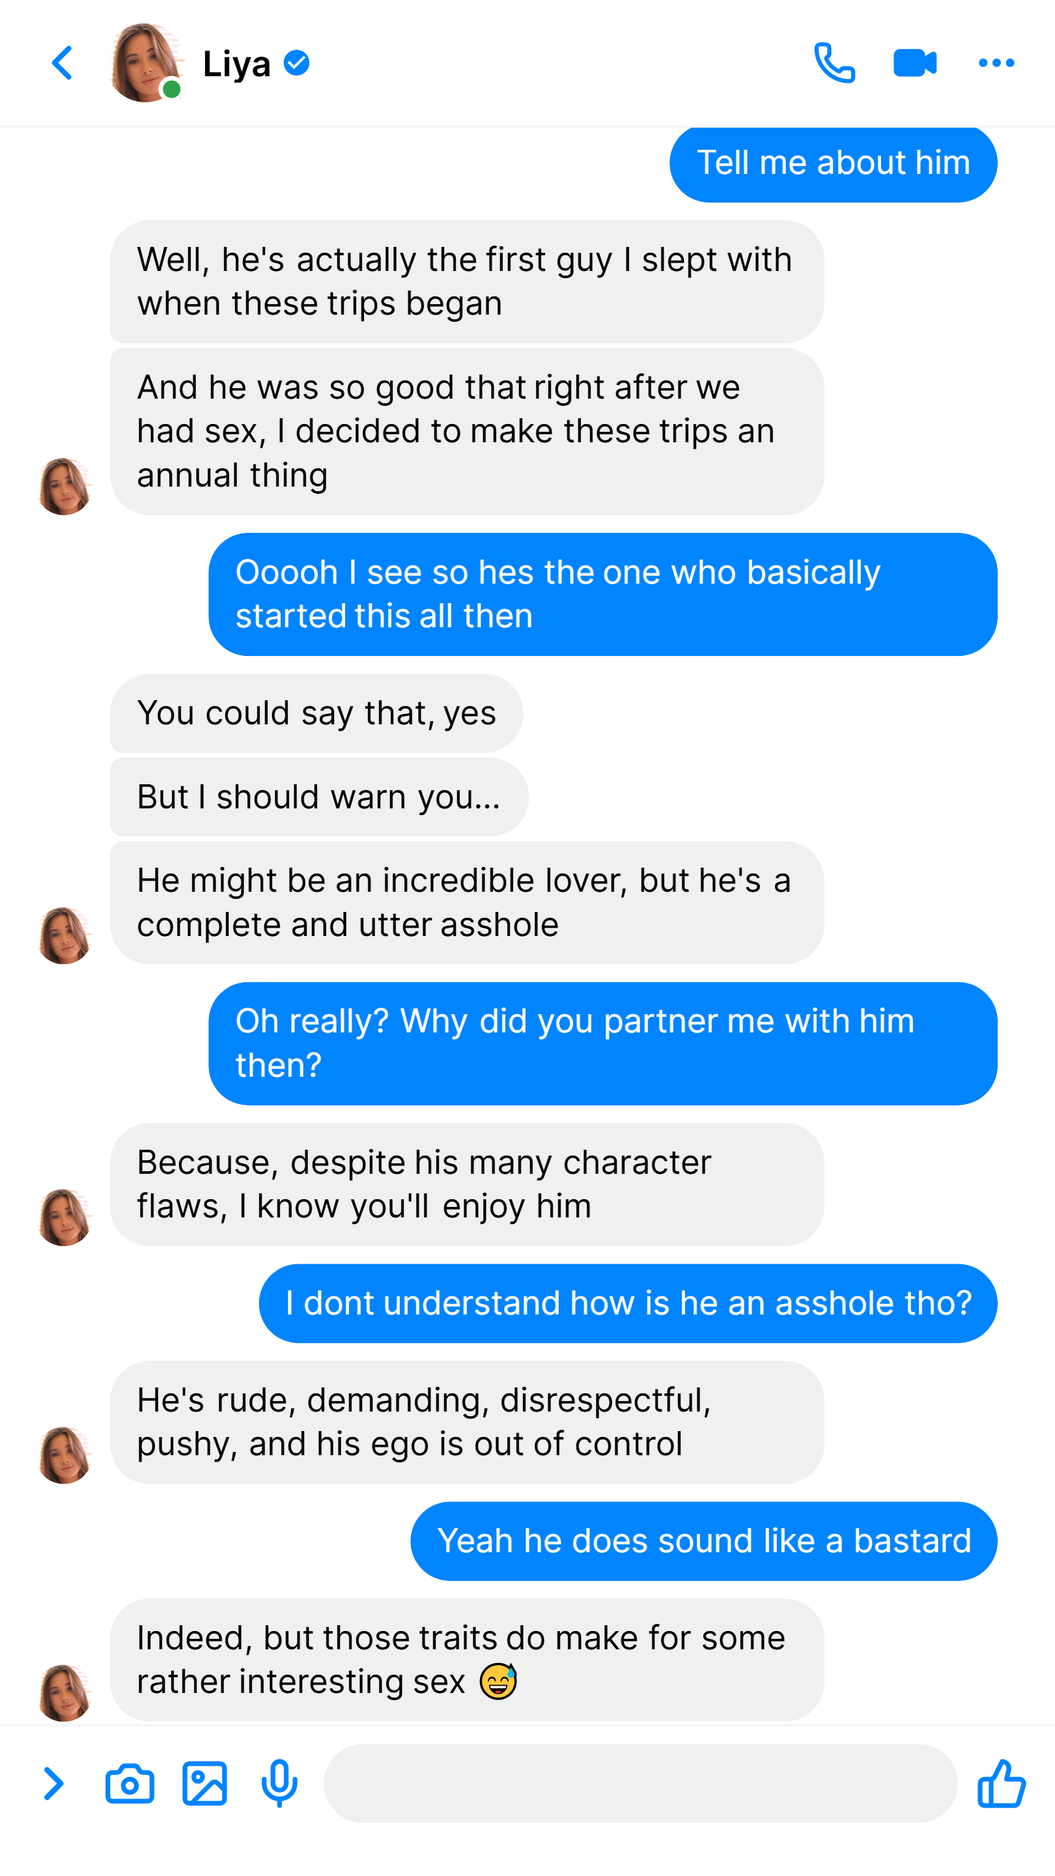Tap "I dont understand how is he" message
The width and height of the screenshot is (1055, 1876).
(628, 1303)
